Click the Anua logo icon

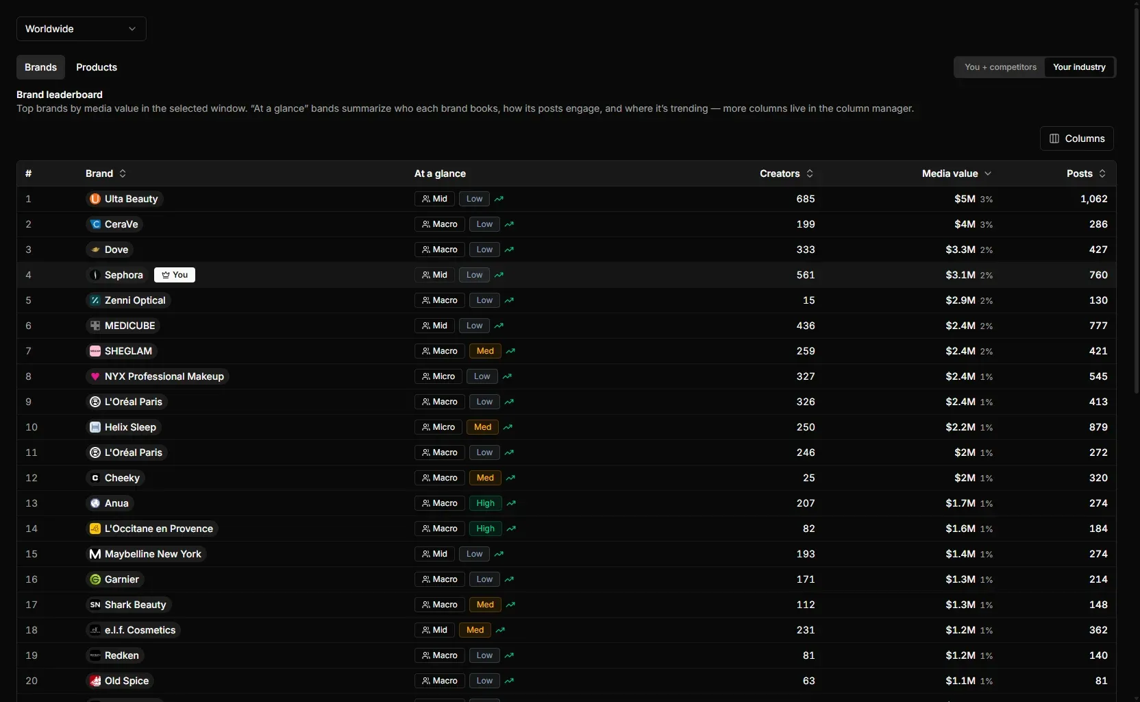click(x=95, y=503)
